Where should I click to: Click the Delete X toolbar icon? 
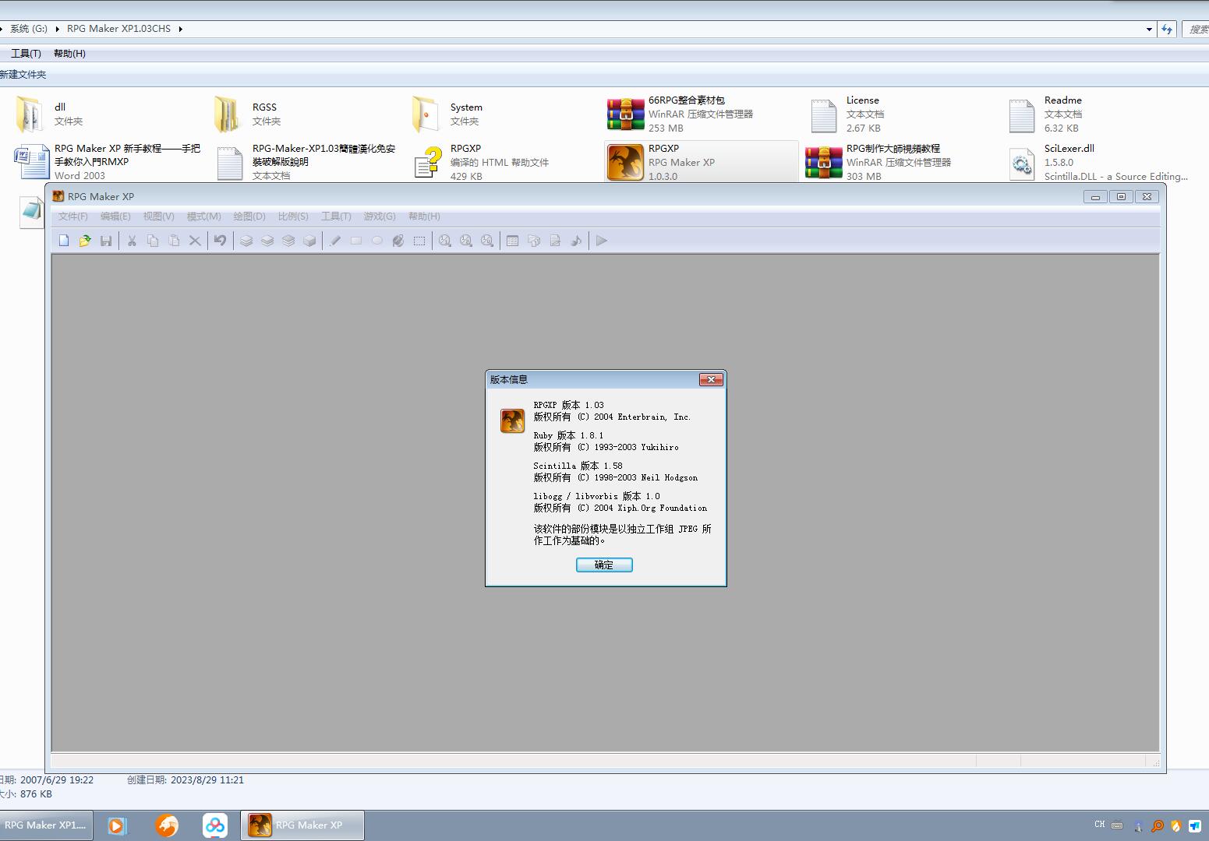point(195,241)
